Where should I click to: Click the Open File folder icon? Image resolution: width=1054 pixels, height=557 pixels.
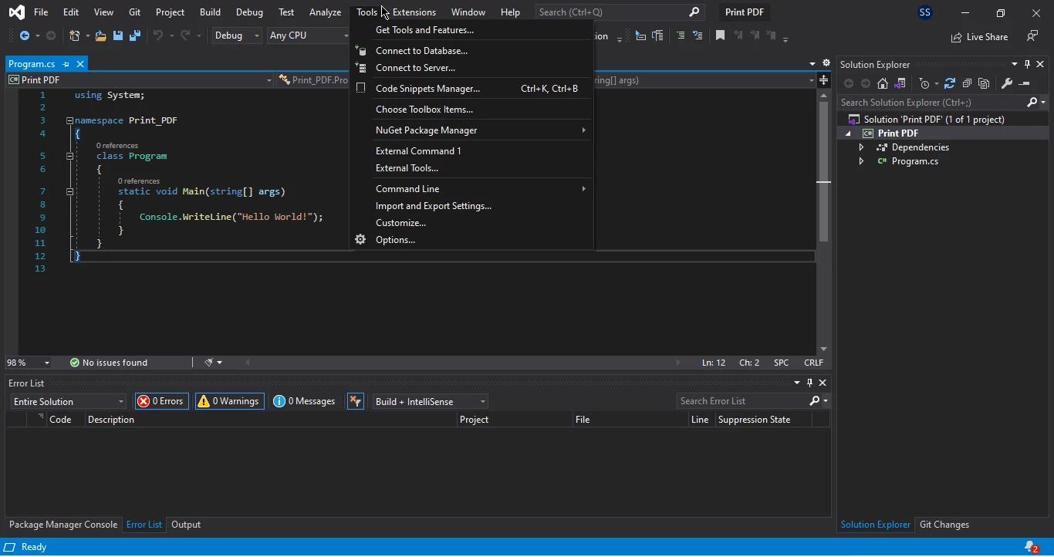pos(100,35)
